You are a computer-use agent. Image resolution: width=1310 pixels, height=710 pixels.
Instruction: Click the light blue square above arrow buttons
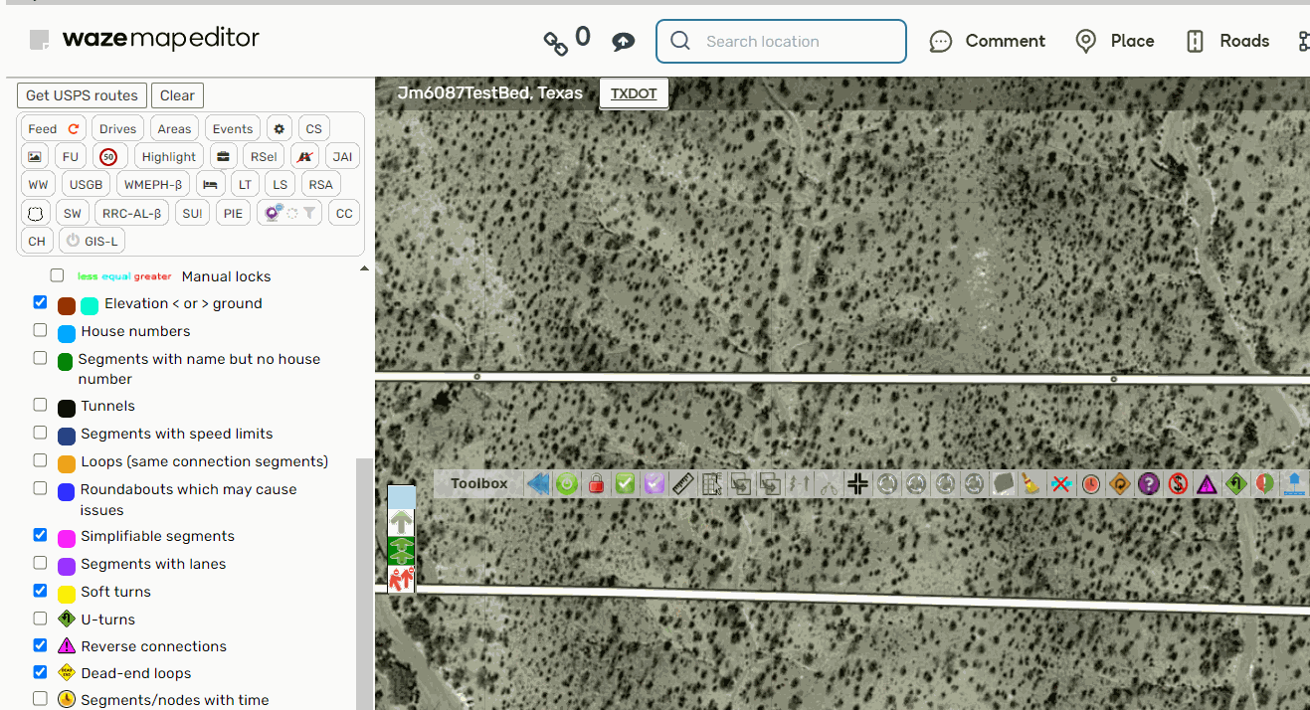(402, 497)
